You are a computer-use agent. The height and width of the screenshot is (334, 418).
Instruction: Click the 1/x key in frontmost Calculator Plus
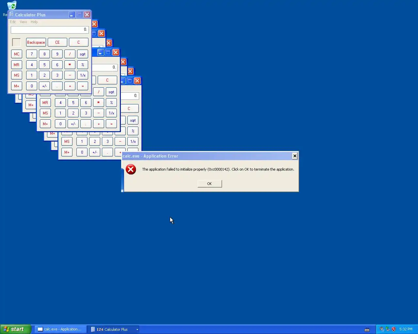[83, 75]
